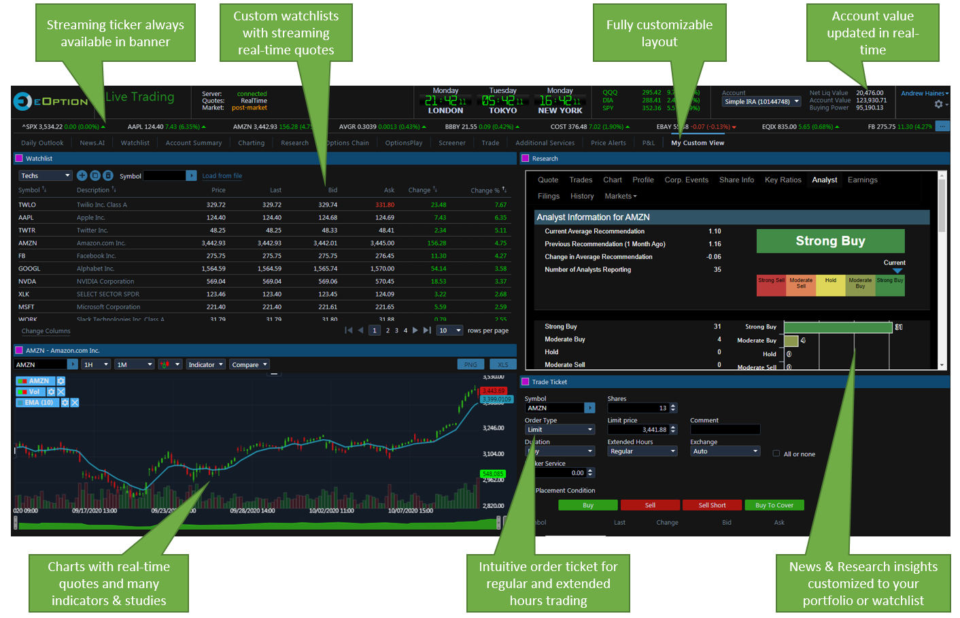Click the green Buy button
This screenshot has width=960, height=618.
tap(588, 505)
